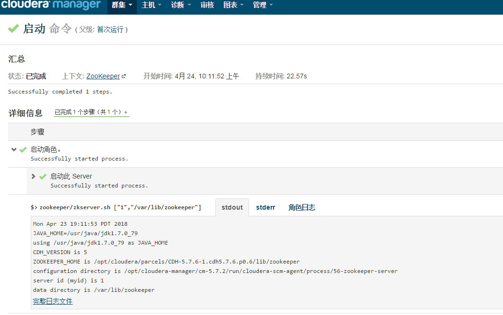This screenshot has height=315, width=503.
Task: Click the 'CDH_VERSION is 5' log line
Action: (x=60, y=253)
